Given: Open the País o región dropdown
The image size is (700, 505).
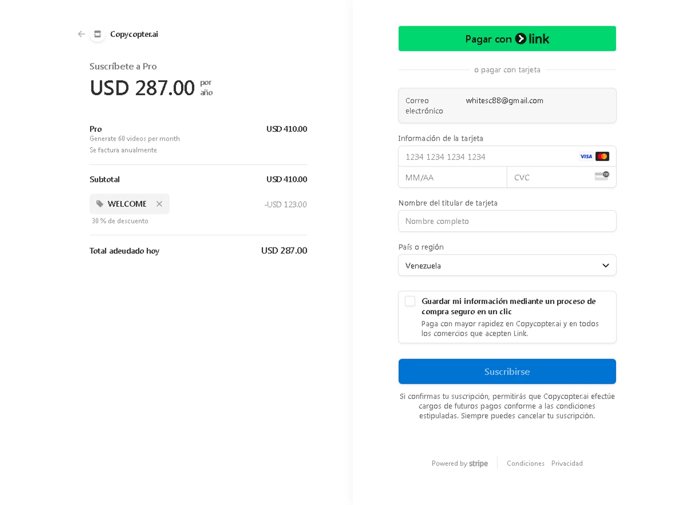Looking at the screenshot, I should click(507, 265).
